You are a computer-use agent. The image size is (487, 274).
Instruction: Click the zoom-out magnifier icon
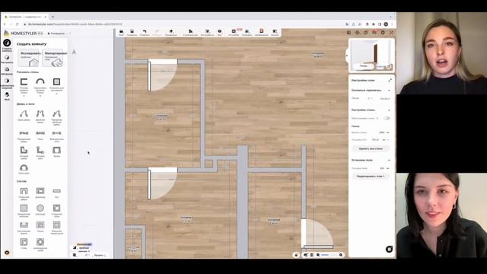(x=318, y=255)
